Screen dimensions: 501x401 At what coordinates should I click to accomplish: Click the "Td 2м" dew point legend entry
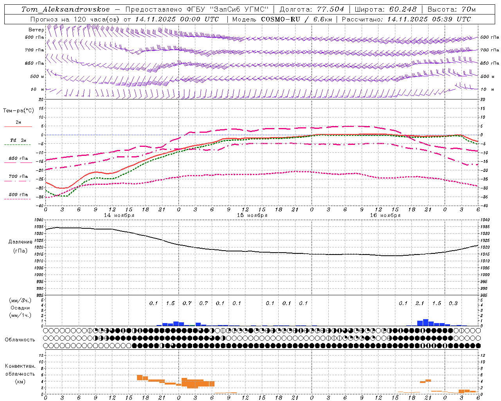tap(18, 140)
